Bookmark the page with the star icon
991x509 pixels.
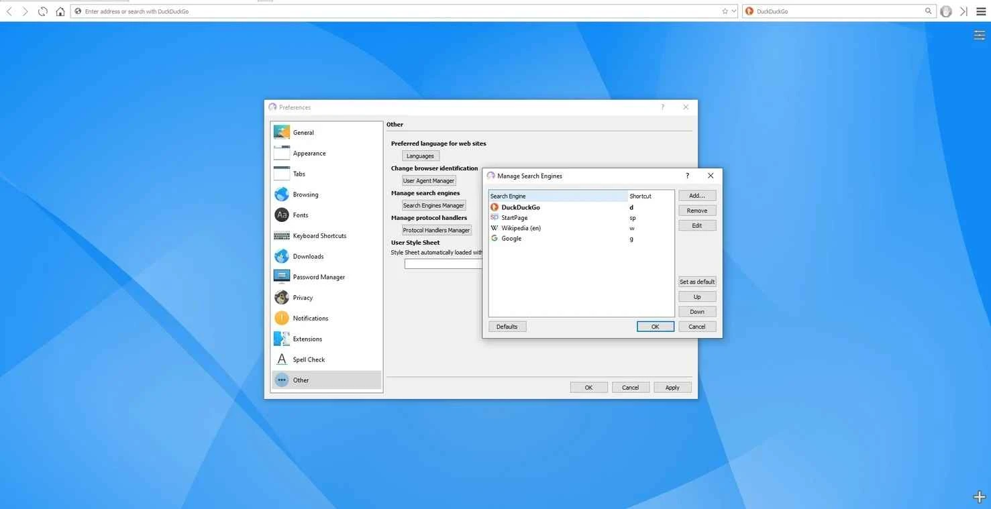coord(725,11)
